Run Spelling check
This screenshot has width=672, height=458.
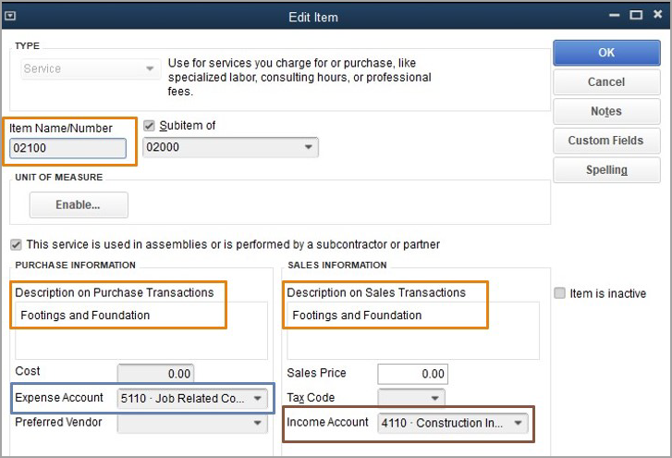click(606, 170)
